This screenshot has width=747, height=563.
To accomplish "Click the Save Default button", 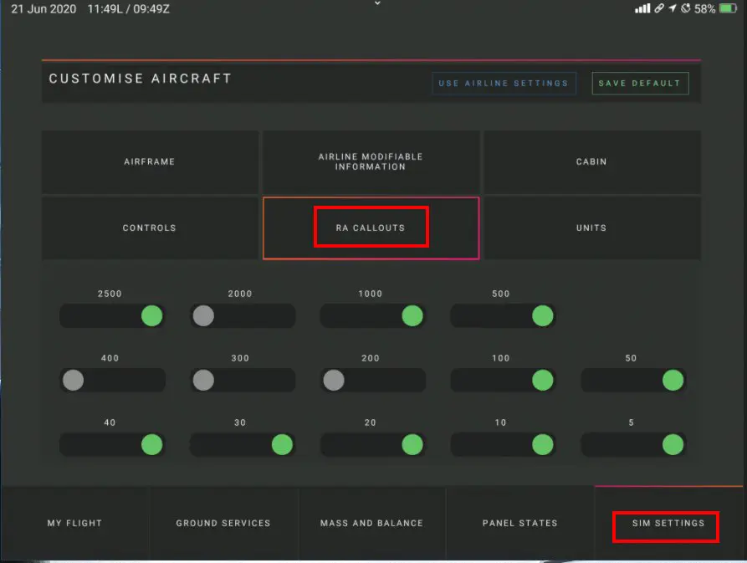I will [x=640, y=84].
